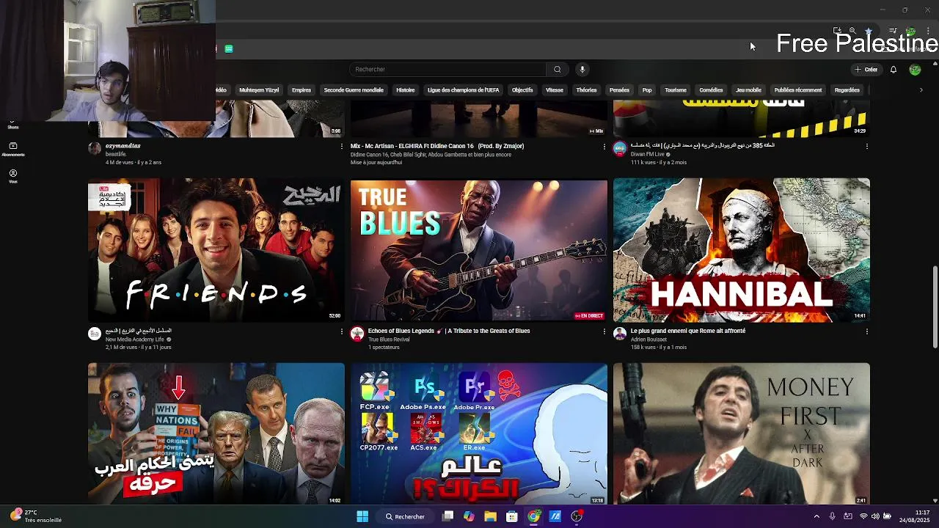This screenshot has width=939, height=528.
Task: Open YouTube notifications bell
Action: pyautogui.click(x=894, y=70)
